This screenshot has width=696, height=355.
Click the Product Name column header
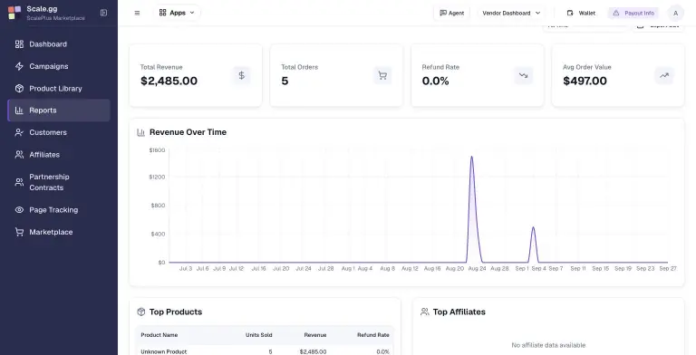(x=159, y=335)
